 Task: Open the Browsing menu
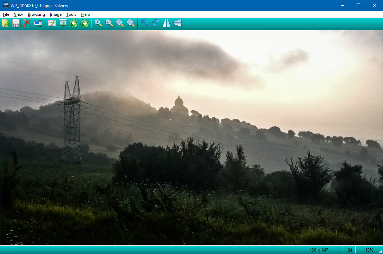pos(36,14)
